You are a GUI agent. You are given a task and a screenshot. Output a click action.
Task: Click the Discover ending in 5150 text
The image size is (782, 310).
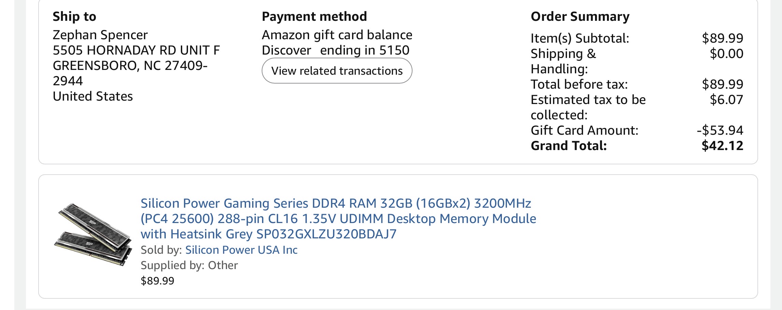point(335,50)
